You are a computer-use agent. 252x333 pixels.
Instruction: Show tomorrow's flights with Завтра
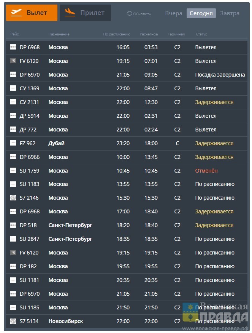230,13
